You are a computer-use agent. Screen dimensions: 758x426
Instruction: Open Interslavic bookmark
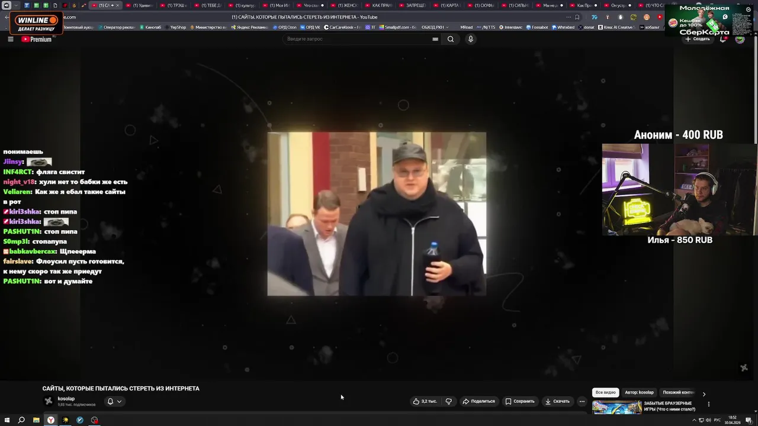coord(511,27)
